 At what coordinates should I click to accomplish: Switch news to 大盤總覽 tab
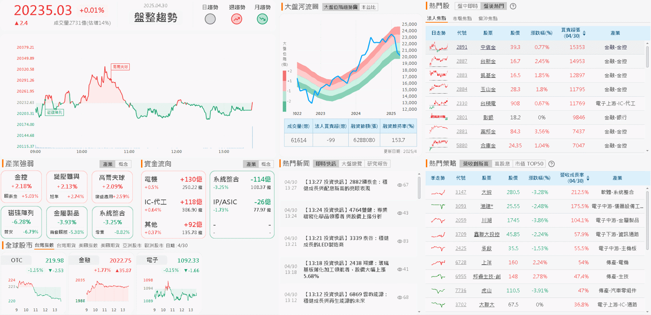tap(352, 164)
